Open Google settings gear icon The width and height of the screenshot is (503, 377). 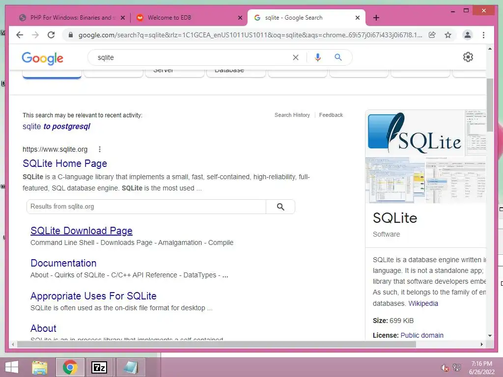pyautogui.click(x=468, y=57)
